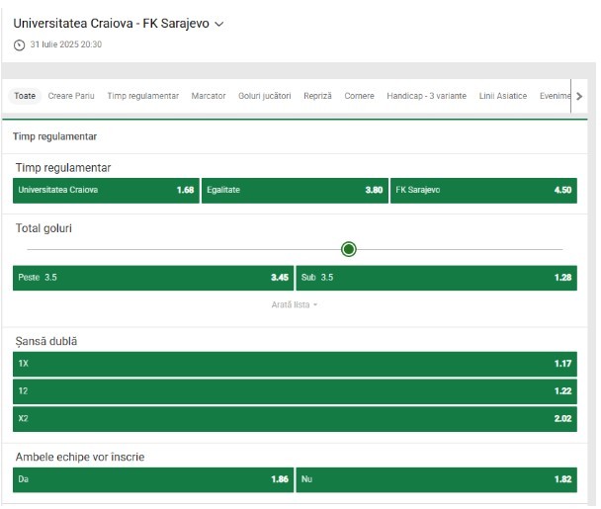Select Peste 3.5 at odds 3.45

click(x=153, y=278)
